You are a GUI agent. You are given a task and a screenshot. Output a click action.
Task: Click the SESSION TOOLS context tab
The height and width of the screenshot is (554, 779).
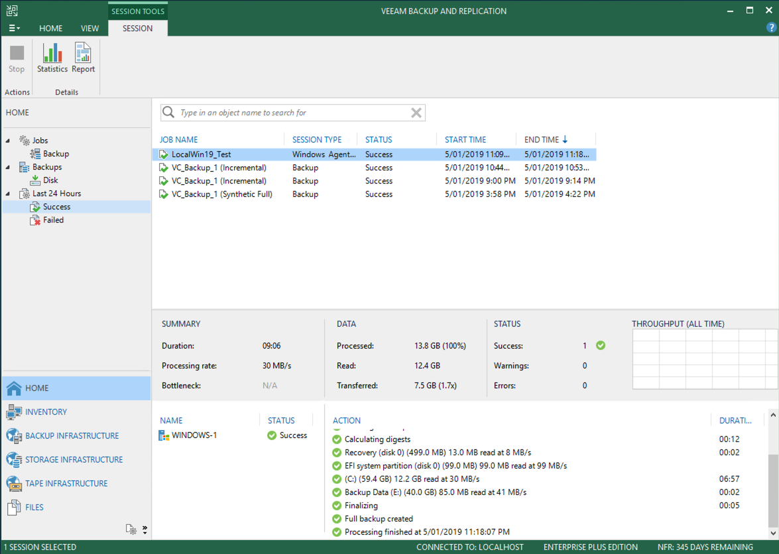point(138,11)
